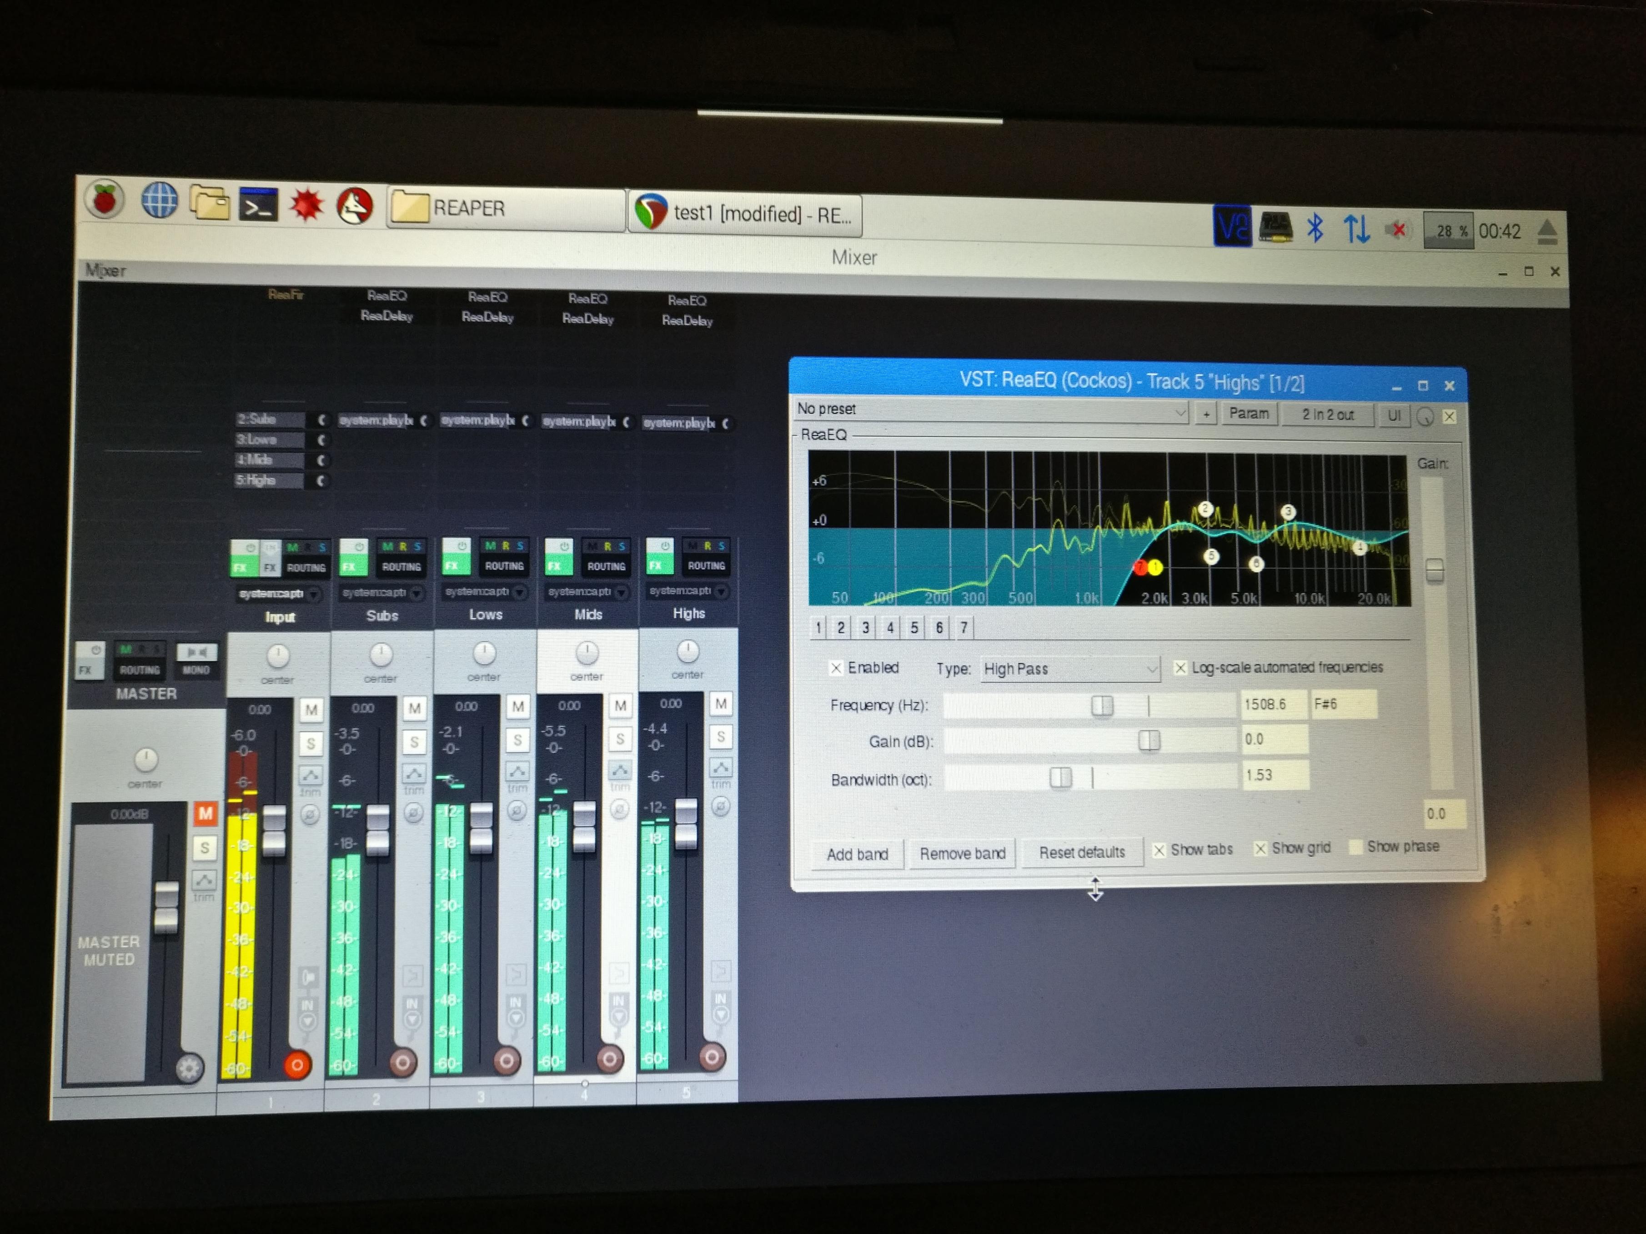Click the phase invert button on the Input track
Viewport: 1646px width, 1234px height.
pyautogui.click(x=310, y=814)
